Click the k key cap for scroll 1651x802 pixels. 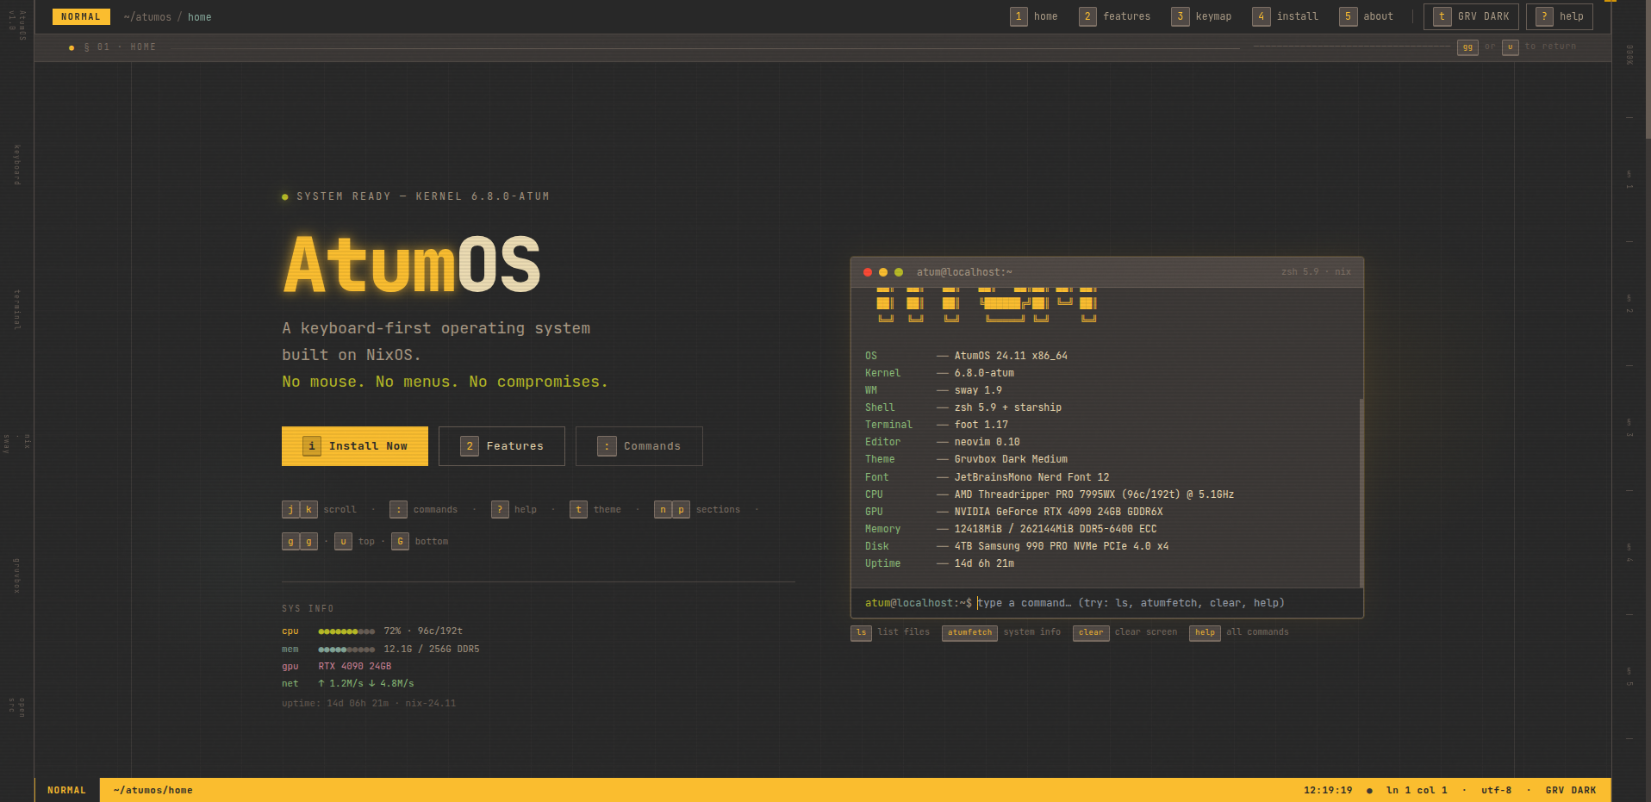click(308, 510)
